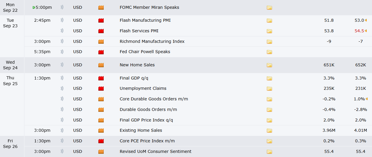Click red impact icon for Flash Services PMI
The width and height of the screenshot is (372, 157).
(x=101, y=31)
